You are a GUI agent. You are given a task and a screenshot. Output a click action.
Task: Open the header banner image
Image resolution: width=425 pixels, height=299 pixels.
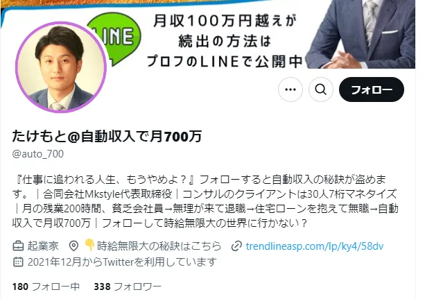(211, 34)
